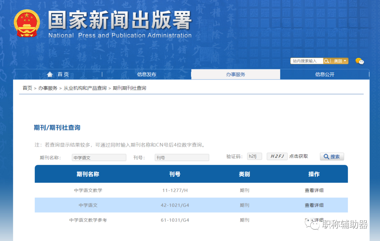Open the WeChat sharing icon top right
The height and width of the screenshot is (241, 380).
(x=360, y=61)
